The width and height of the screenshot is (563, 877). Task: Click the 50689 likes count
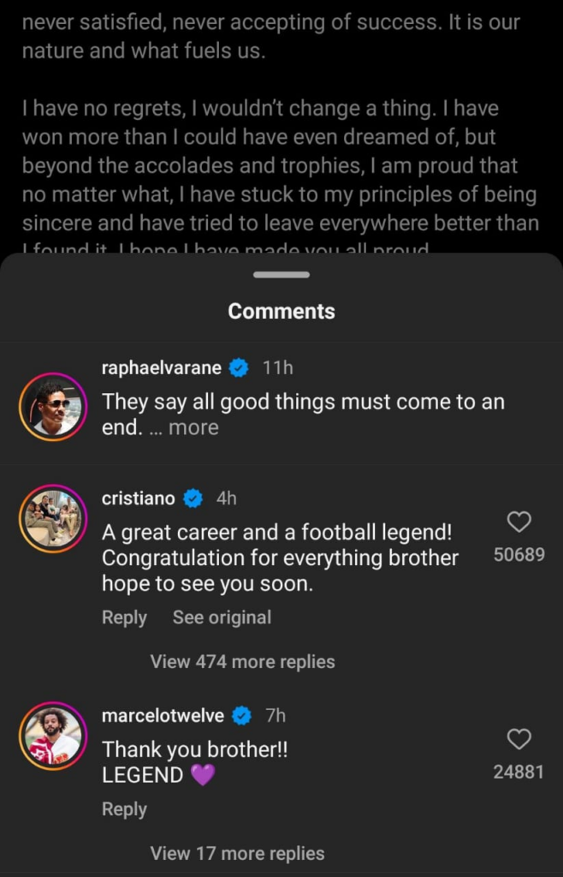pos(519,555)
